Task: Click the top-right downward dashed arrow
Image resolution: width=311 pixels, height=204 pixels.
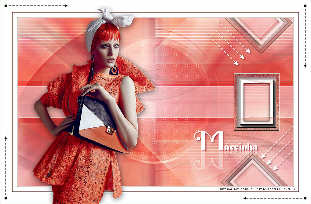Action: click(x=305, y=37)
